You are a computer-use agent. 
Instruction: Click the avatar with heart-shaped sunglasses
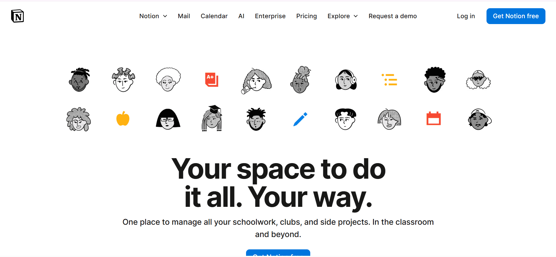478,80
